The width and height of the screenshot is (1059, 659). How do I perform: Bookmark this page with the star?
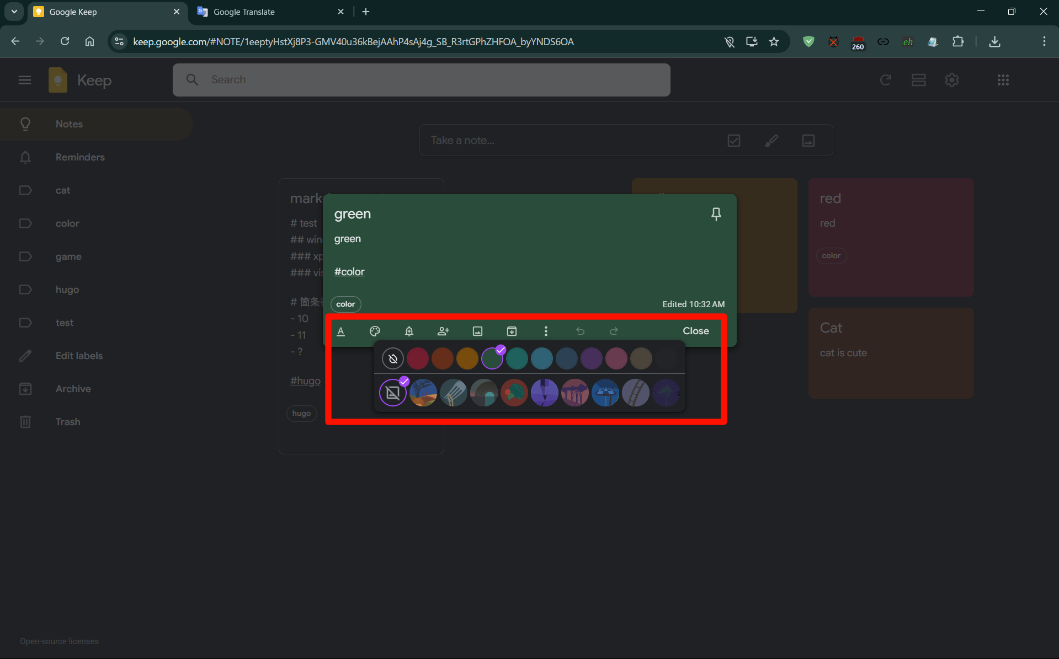click(x=774, y=41)
